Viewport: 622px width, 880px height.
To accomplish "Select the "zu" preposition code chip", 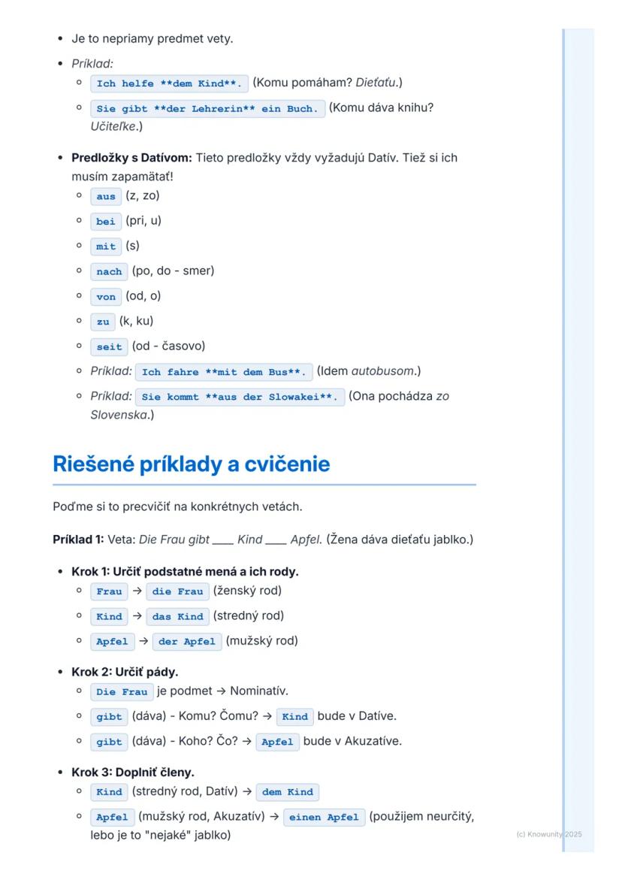I will (103, 322).
